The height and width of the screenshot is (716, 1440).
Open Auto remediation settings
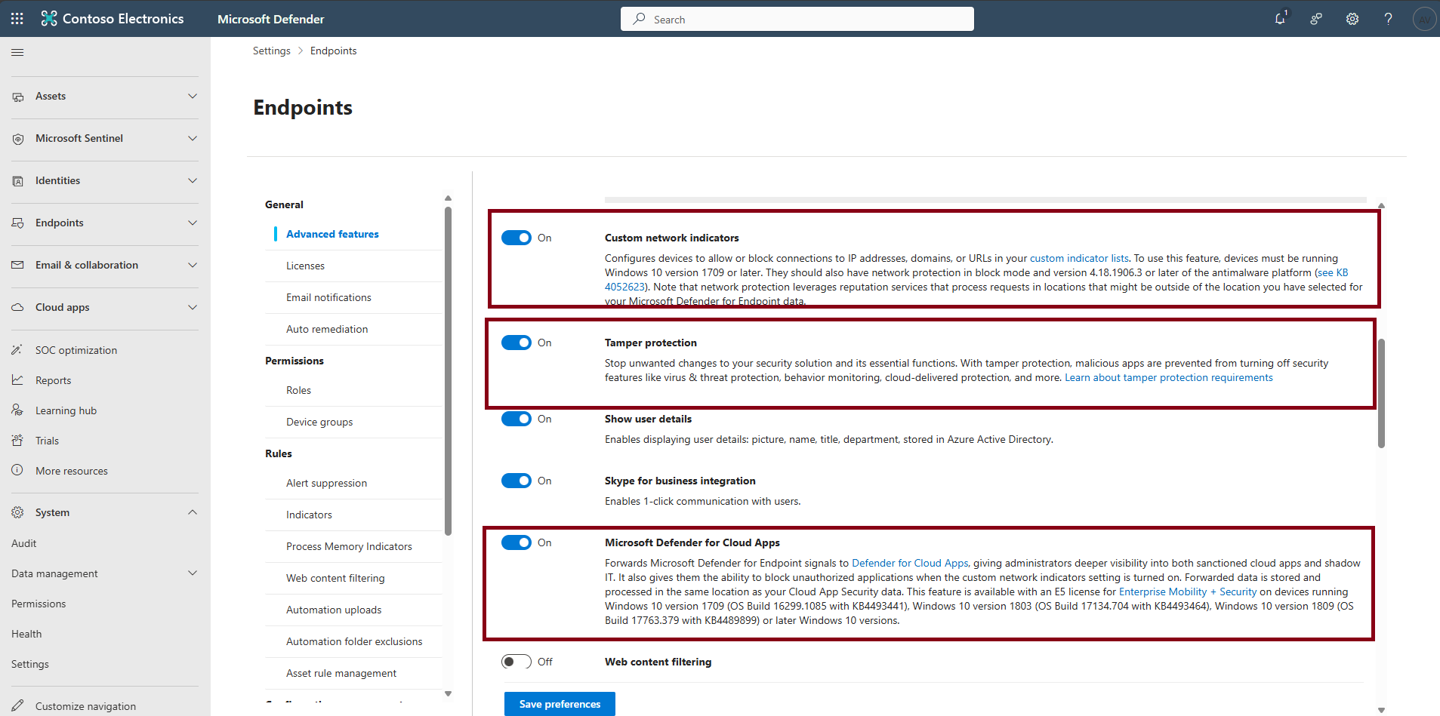pos(327,329)
